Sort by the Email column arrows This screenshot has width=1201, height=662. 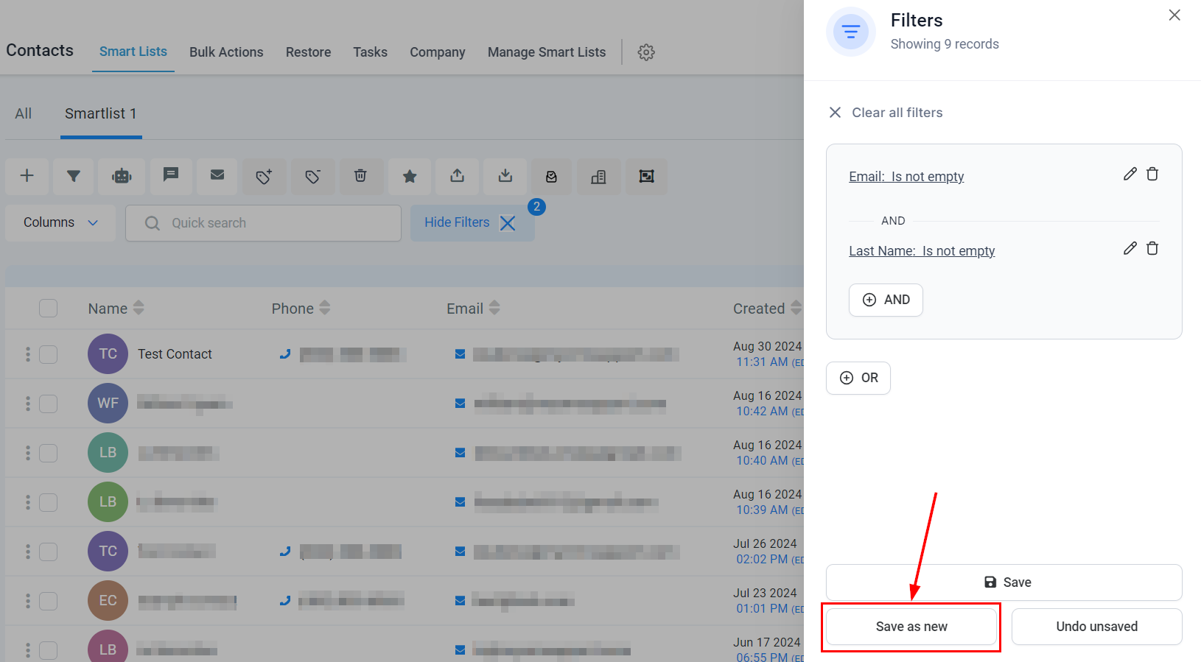pyautogui.click(x=494, y=308)
